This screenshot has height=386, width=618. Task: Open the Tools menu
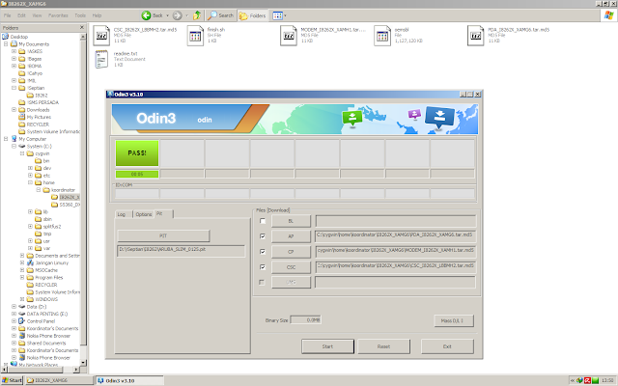80,15
